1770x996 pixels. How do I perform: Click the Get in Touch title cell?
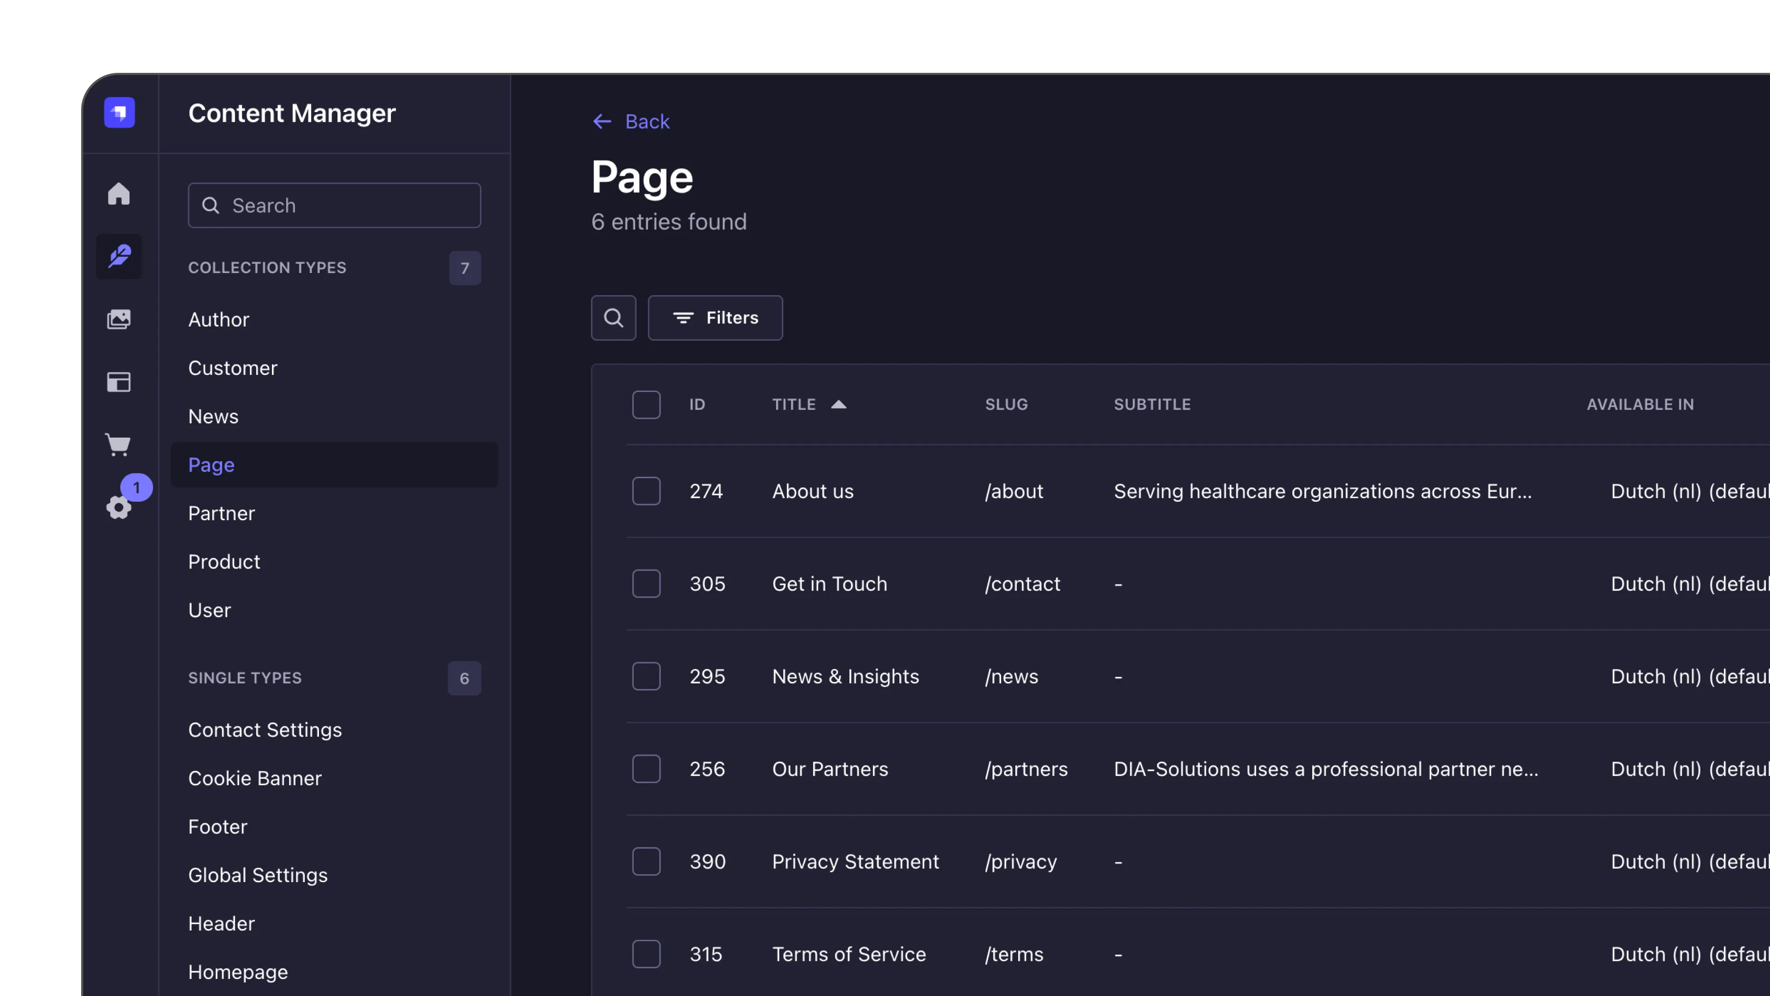coord(829,584)
